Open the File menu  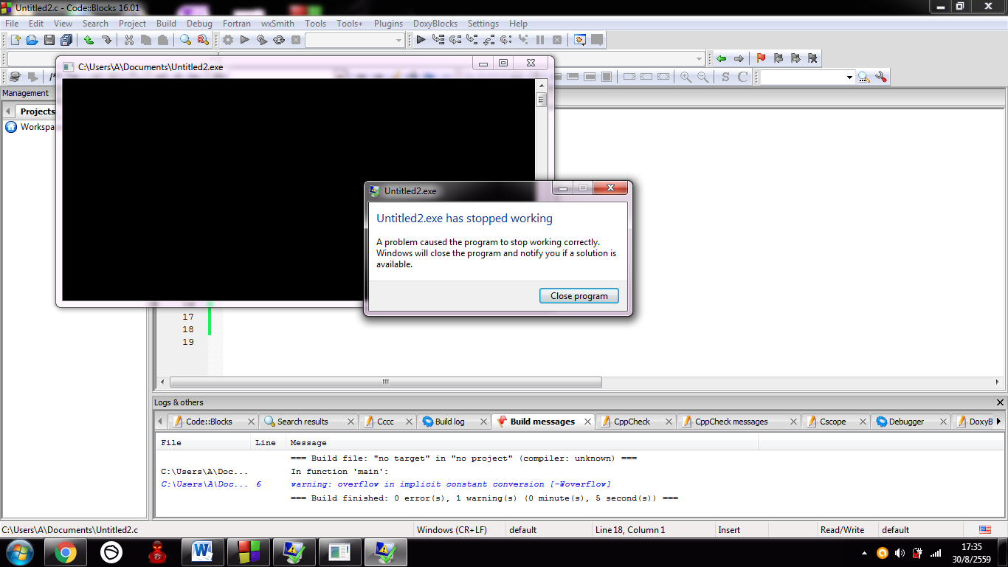point(12,24)
